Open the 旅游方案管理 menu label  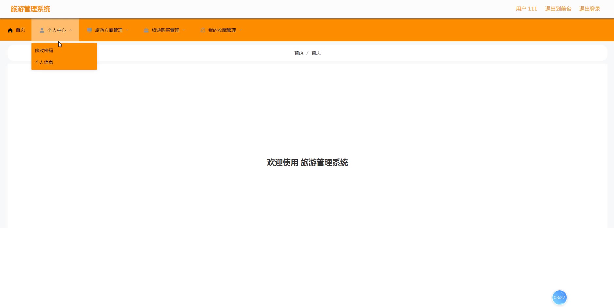tap(109, 30)
